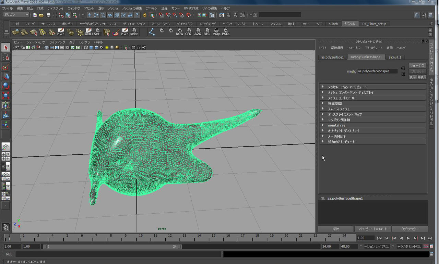This screenshot has height=264, width=439.
Task: Open the viewport シェーディング menu
Action: point(36,42)
